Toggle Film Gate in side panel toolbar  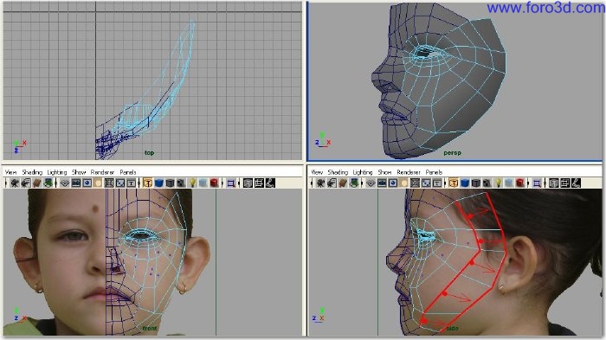point(382,183)
